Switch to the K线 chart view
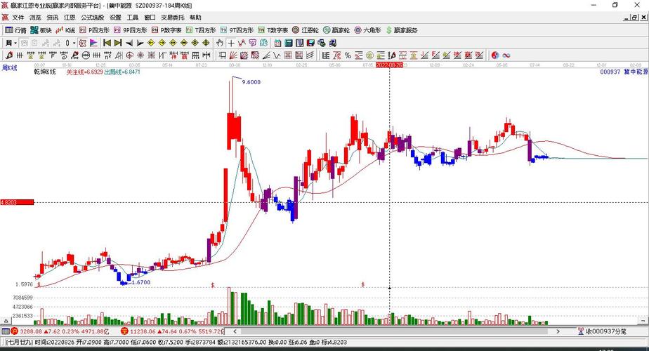The height and width of the screenshot is (351, 649). coord(65,30)
